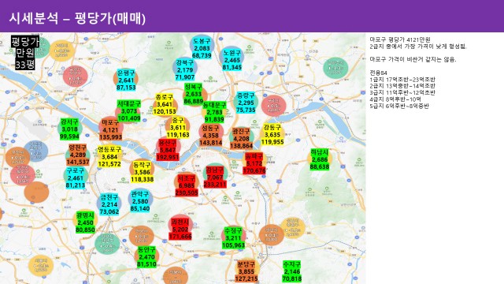Select the 마포구 평당가 4121만원 note
The width and height of the screenshot is (504, 284).
click(x=400, y=39)
